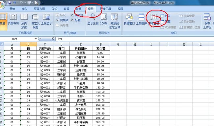
Task: Open the Redo history dropdown arrow
Action: 25,3
